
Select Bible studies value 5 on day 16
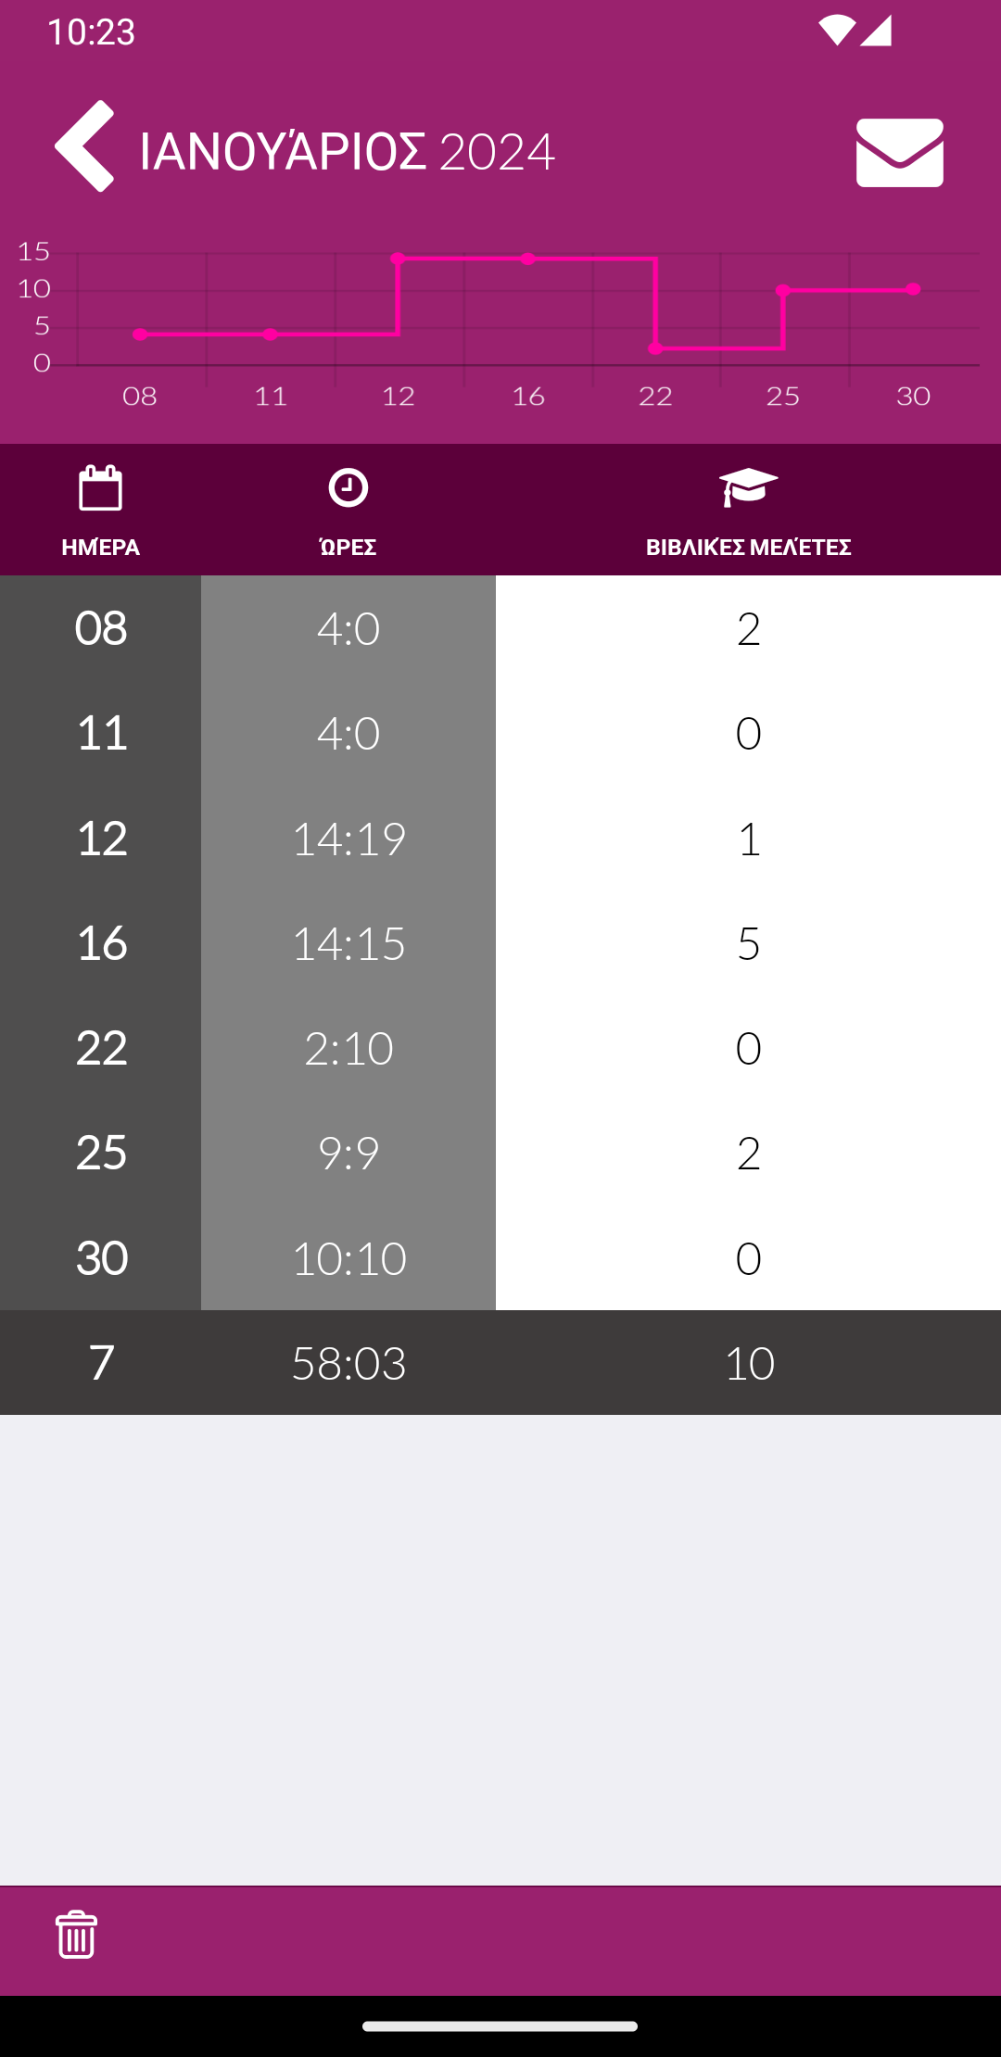point(748,943)
